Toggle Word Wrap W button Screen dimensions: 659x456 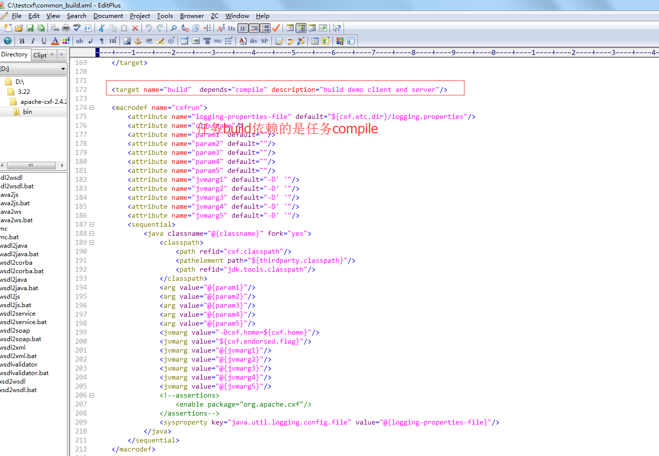(x=242, y=28)
